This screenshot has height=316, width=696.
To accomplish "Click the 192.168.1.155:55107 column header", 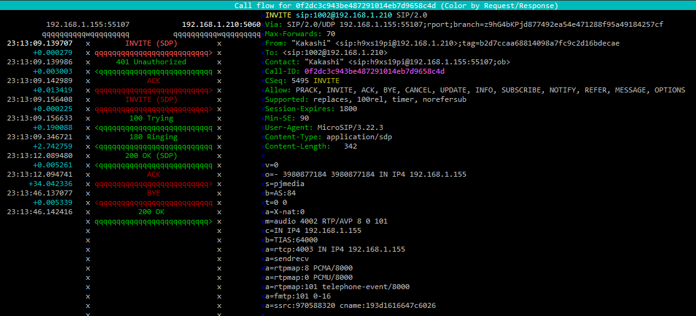I will click(x=88, y=24).
